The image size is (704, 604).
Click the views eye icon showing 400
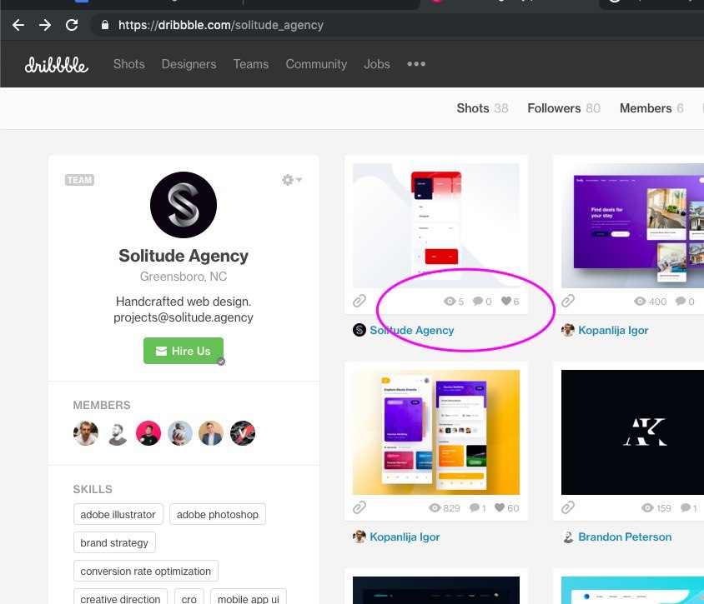tap(640, 302)
